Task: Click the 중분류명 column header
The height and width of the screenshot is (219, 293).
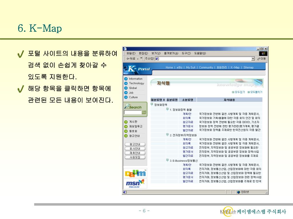Action: tap(172, 100)
